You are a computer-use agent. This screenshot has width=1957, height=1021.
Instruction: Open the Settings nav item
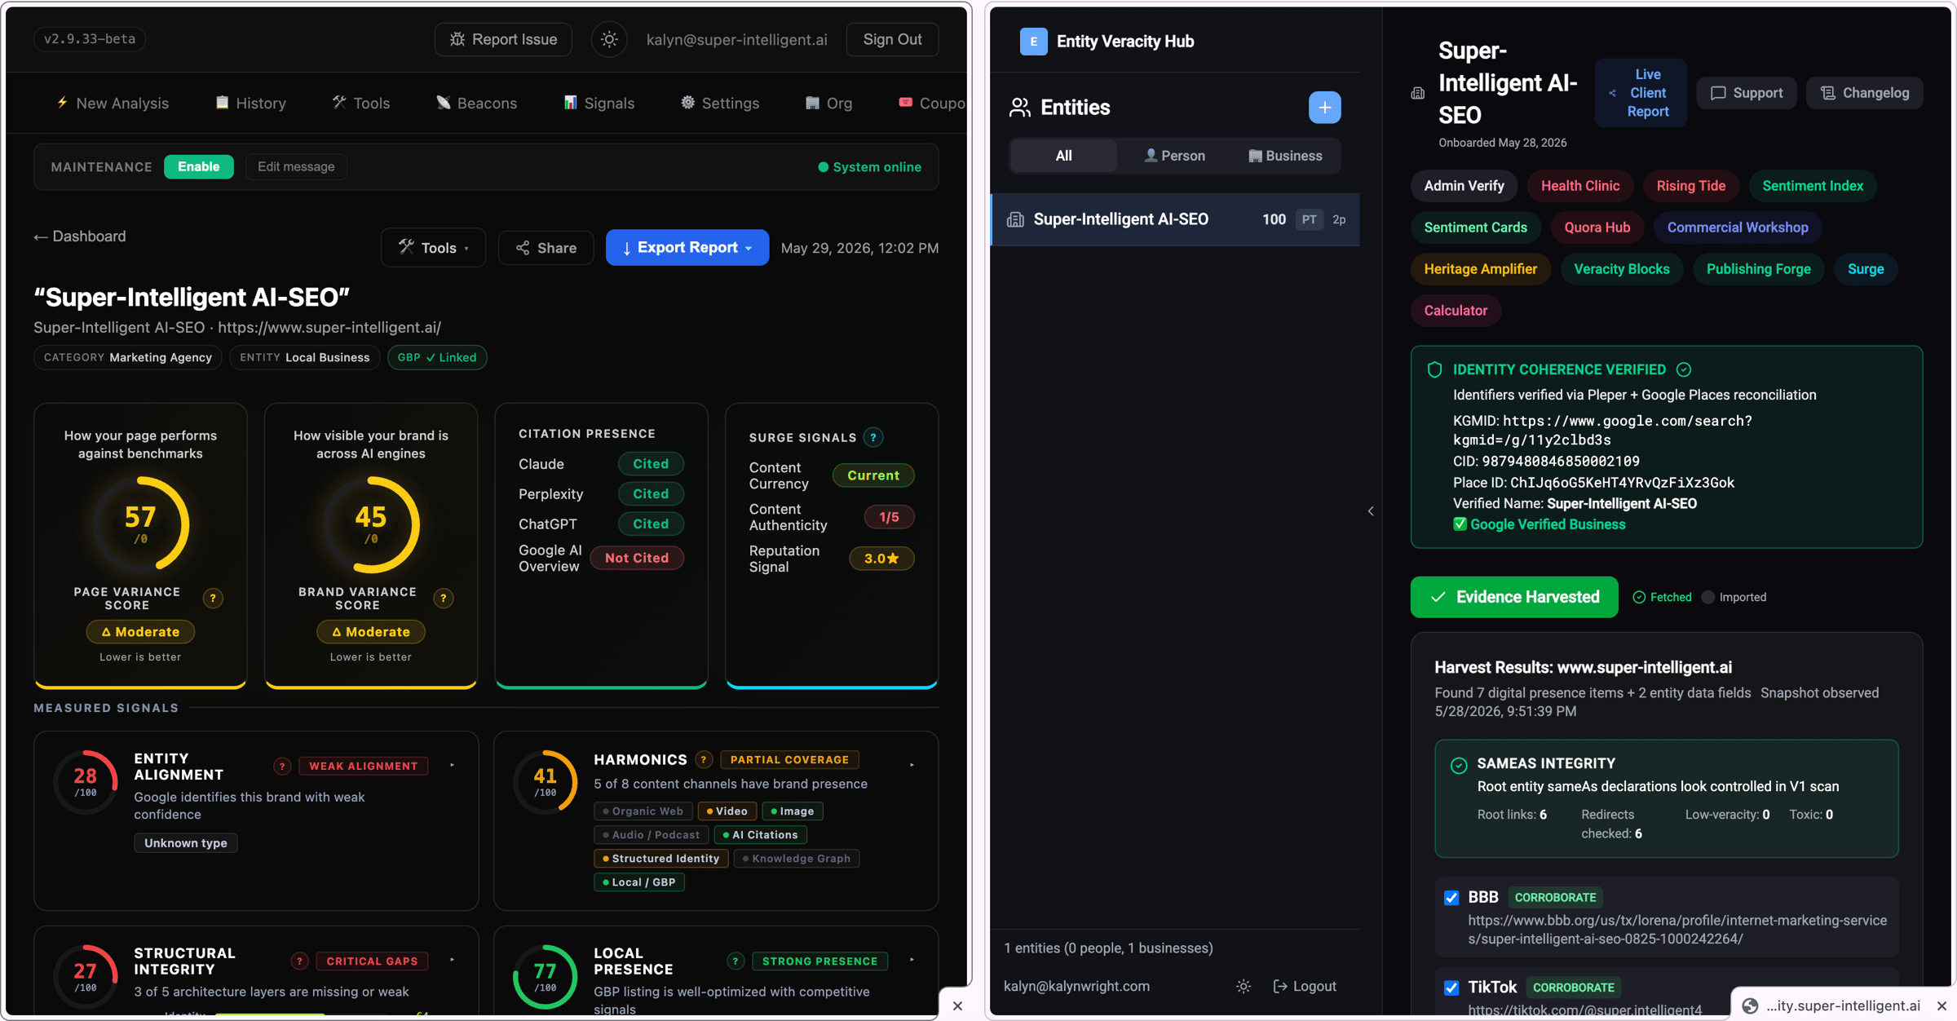pos(720,103)
